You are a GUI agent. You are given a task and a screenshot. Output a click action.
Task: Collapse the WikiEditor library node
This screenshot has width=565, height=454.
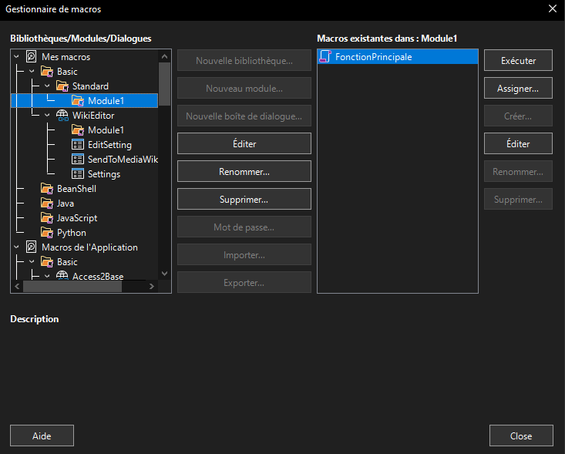click(x=46, y=116)
